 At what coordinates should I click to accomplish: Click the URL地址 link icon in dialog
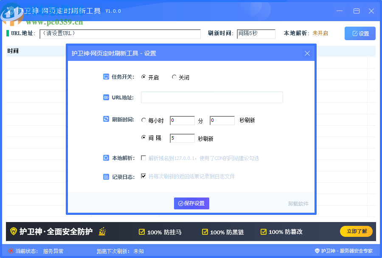tap(105, 97)
